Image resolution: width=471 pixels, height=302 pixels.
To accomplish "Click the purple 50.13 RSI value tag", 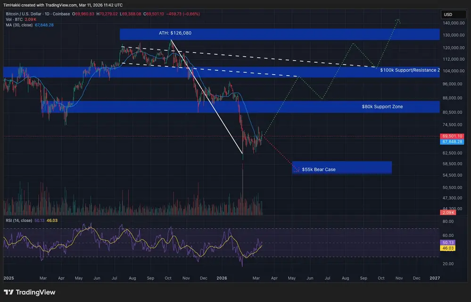I will point(447,243).
